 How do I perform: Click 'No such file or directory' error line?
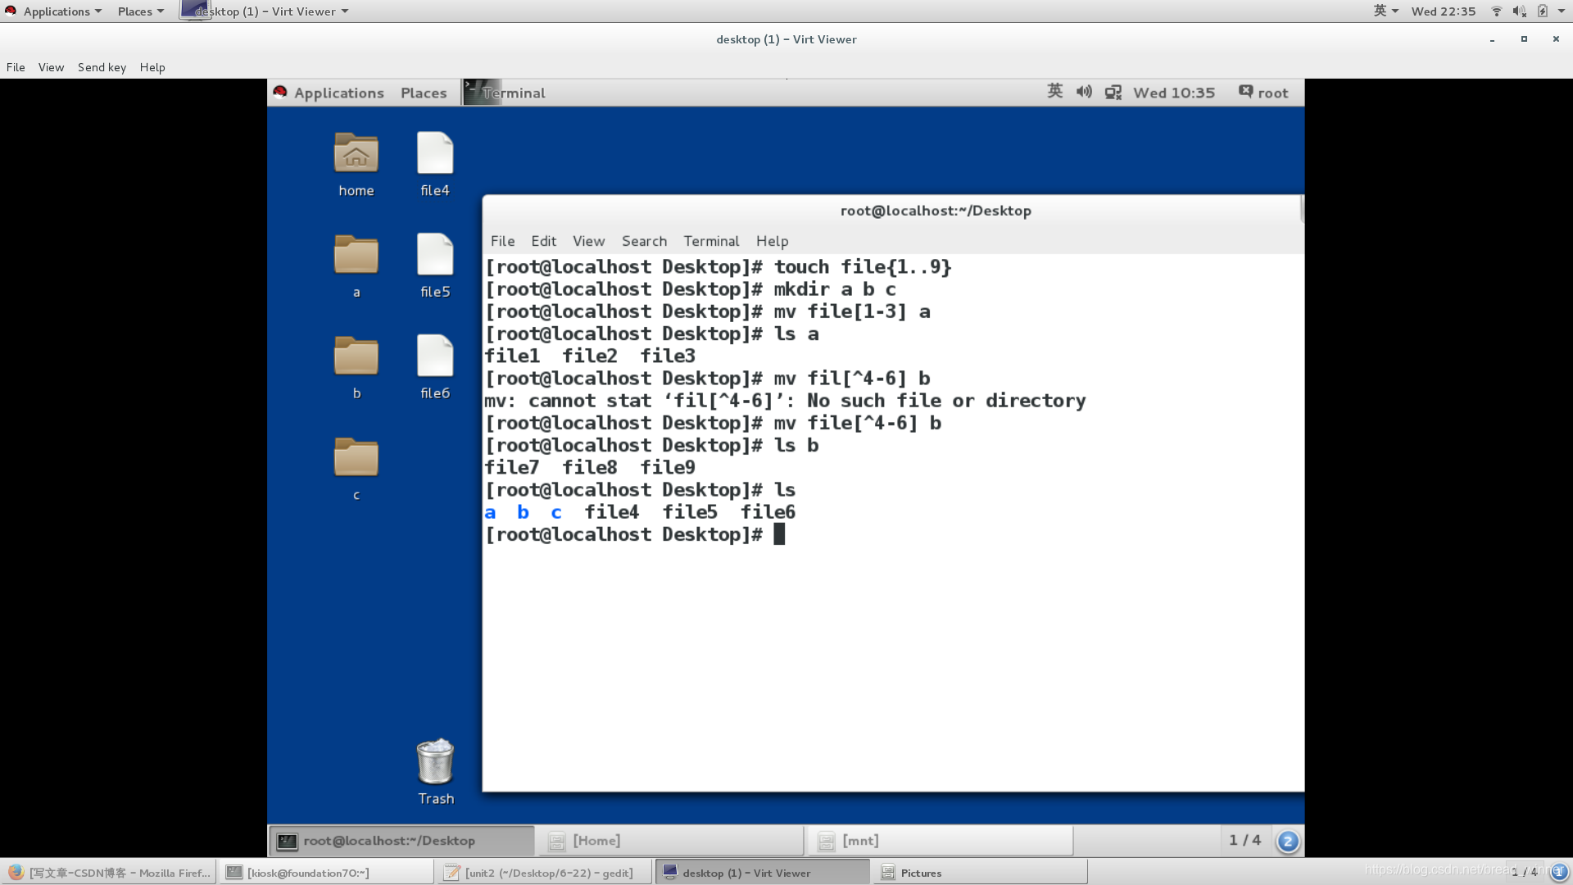[x=785, y=401]
